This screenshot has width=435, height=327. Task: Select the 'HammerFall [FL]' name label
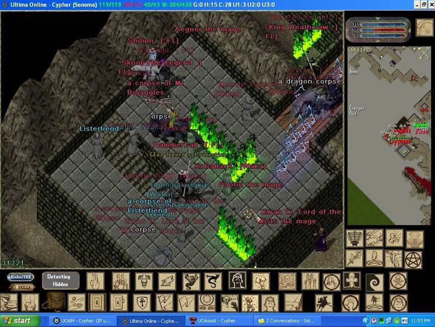click(x=188, y=144)
